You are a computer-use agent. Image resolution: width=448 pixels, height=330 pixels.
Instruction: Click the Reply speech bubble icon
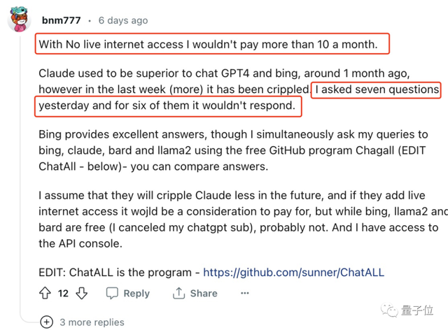point(113,294)
